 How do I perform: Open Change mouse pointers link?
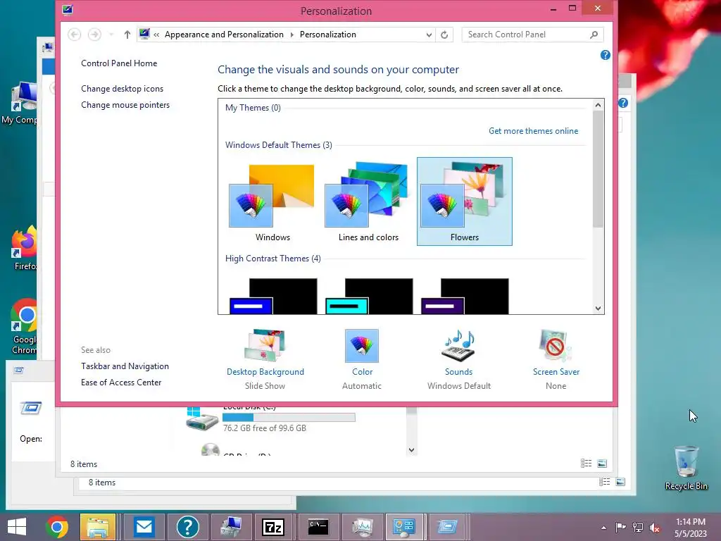[125, 105]
